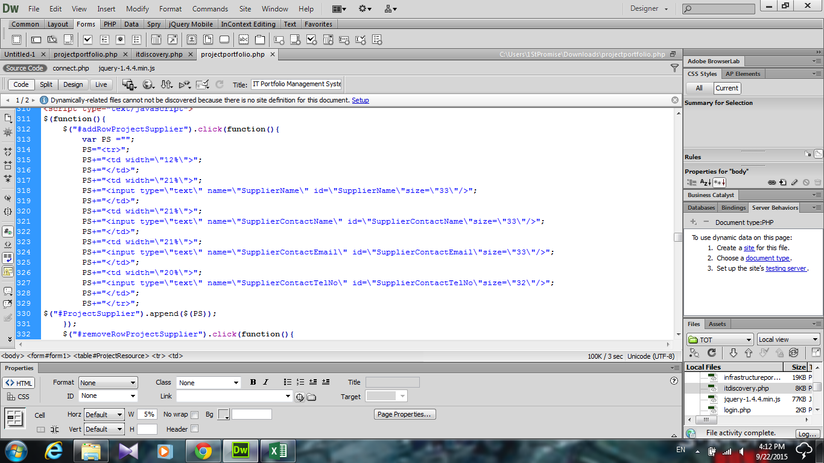Open the Bg color swatch picker

224,415
